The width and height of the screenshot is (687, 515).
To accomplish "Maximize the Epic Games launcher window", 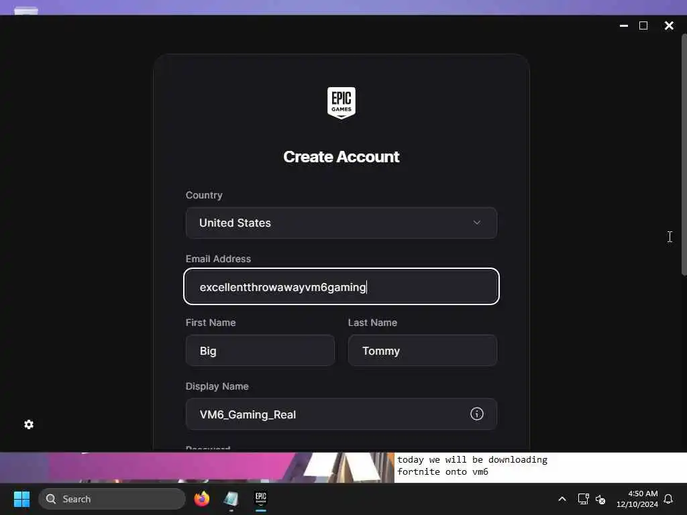I will [x=643, y=26].
